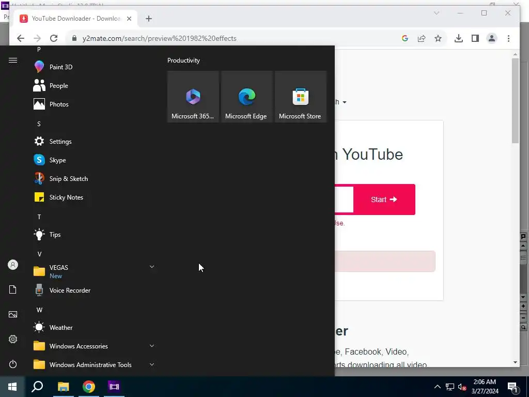This screenshot has width=529, height=397.
Task: Click the page vertical scrollbar thumb
Action: (515, 100)
